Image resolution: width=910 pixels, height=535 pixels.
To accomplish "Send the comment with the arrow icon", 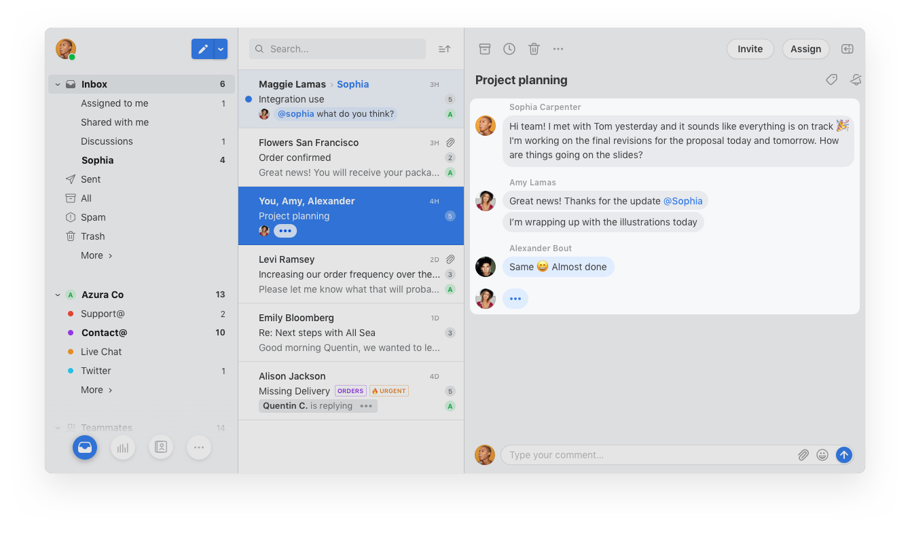I will tap(844, 455).
